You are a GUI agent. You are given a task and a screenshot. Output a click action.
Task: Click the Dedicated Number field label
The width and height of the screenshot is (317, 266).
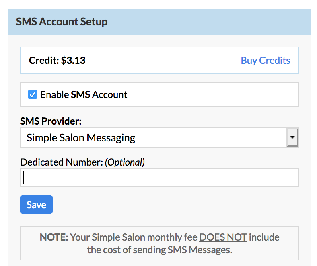(x=61, y=162)
